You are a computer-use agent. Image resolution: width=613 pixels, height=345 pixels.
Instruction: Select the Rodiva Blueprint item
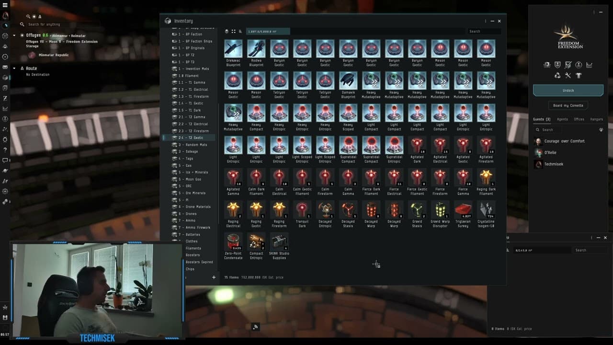(256, 53)
